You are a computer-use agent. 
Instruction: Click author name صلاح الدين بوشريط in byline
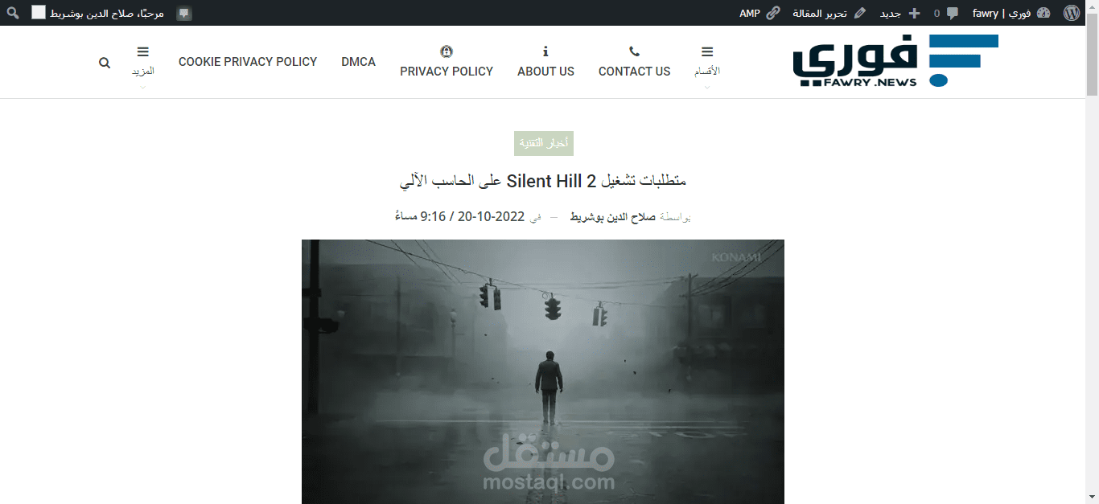613,217
